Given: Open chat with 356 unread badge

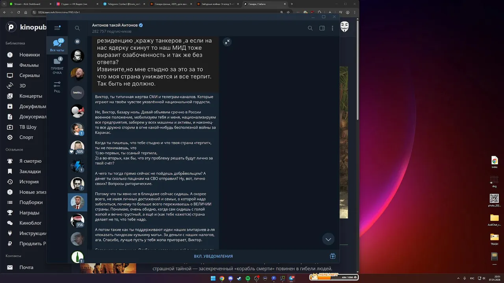Looking at the screenshot, I should point(77,221).
